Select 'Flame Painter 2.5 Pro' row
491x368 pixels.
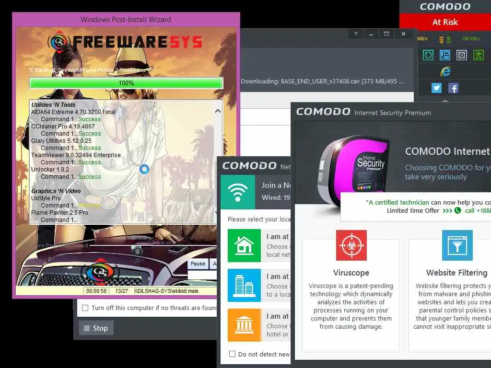[59, 213]
